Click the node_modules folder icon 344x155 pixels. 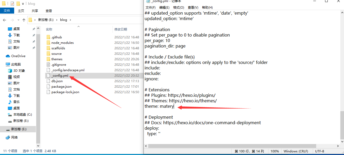pyautogui.click(x=48, y=43)
